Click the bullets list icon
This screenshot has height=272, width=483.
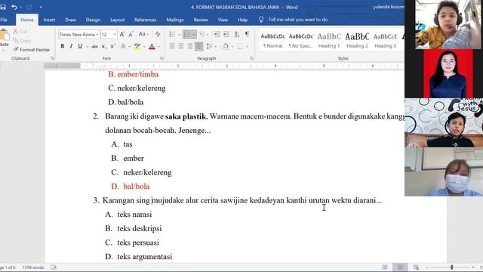(172, 34)
